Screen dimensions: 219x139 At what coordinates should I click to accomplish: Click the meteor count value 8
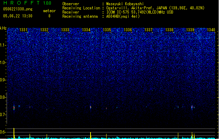click(49, 16)
